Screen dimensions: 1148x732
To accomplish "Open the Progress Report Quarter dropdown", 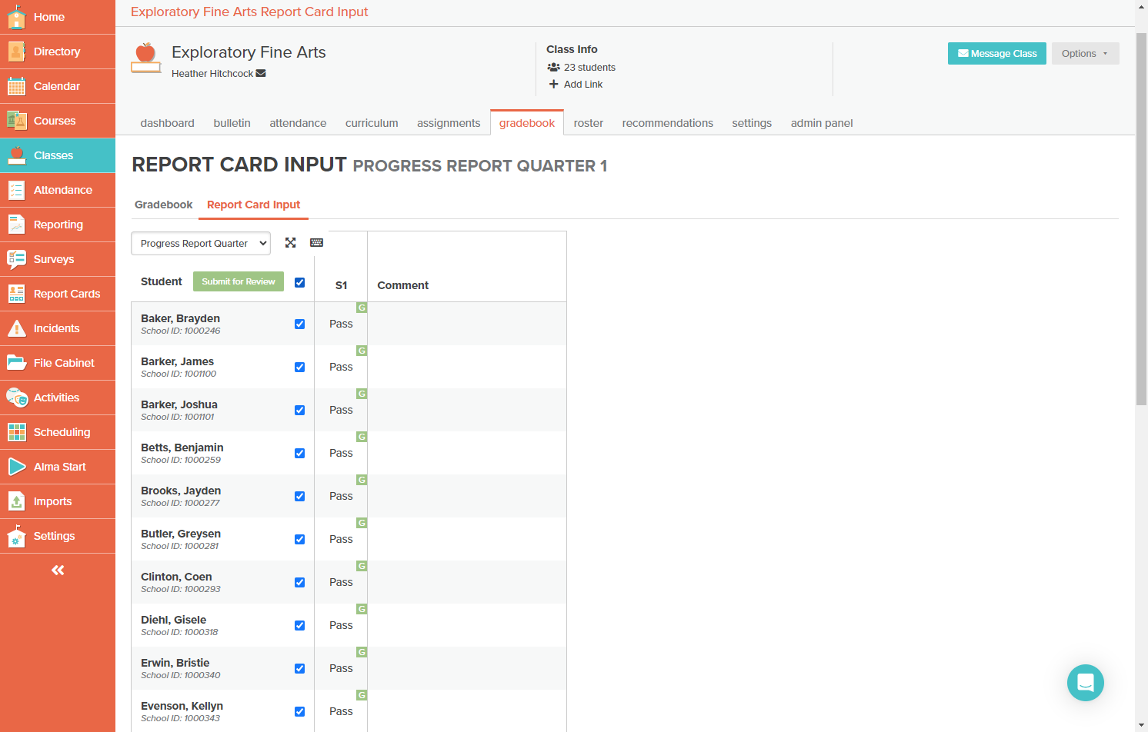I will (x=201, y=243).
